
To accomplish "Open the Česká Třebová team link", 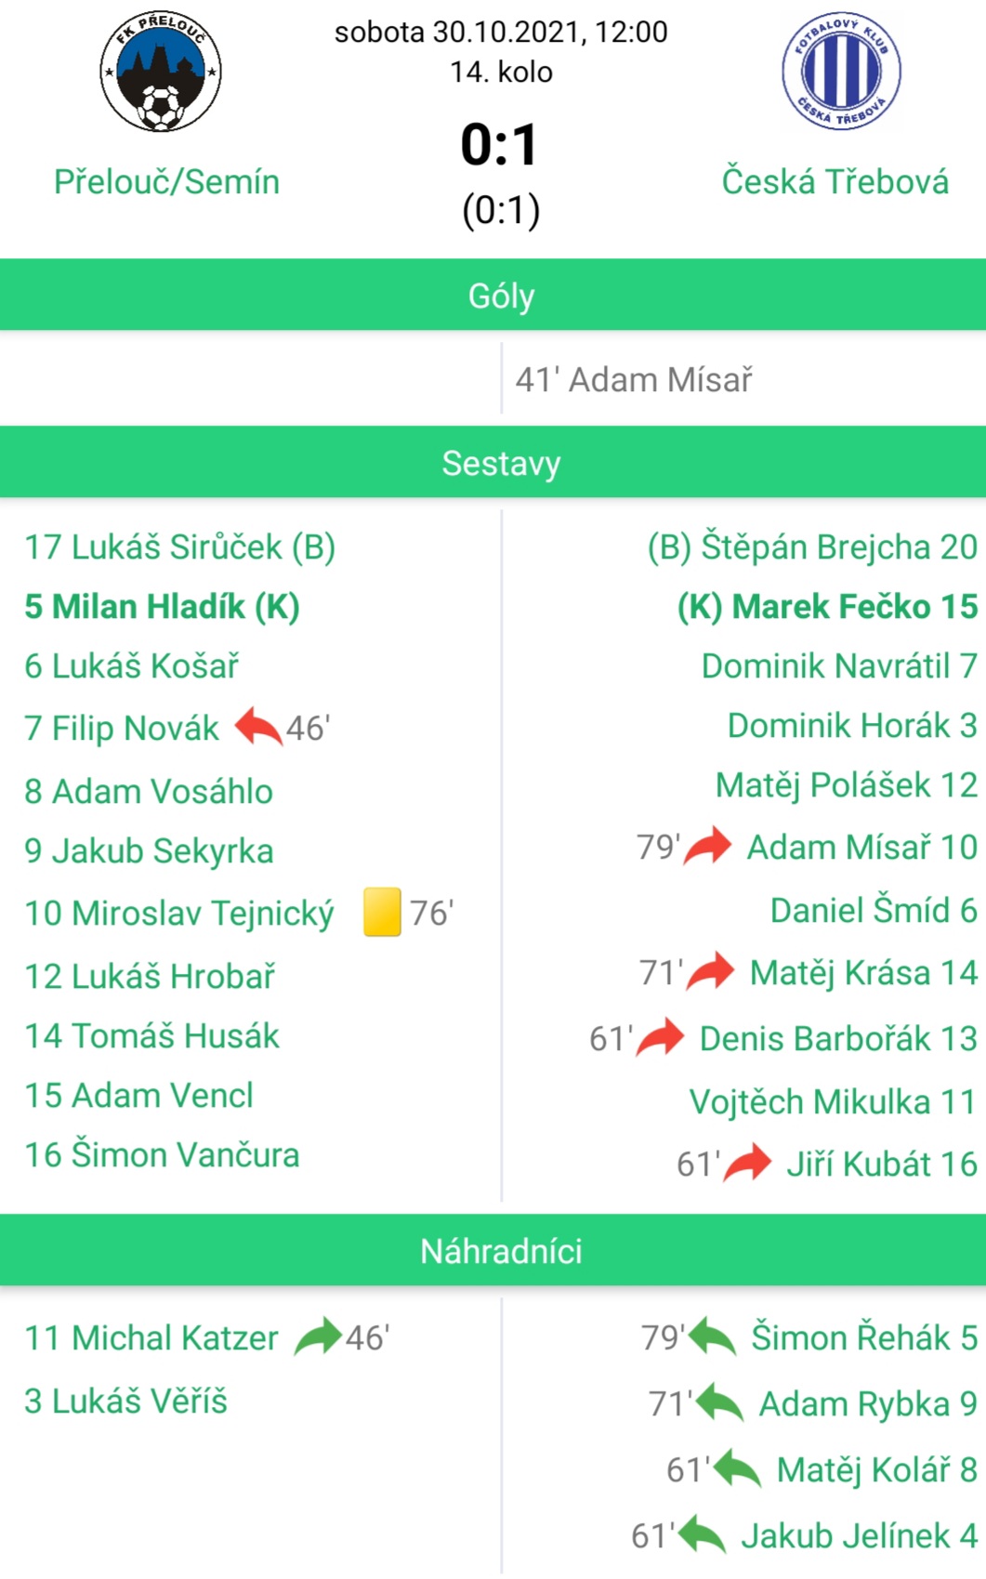I will pyautogui.click(x=835, y=181).
